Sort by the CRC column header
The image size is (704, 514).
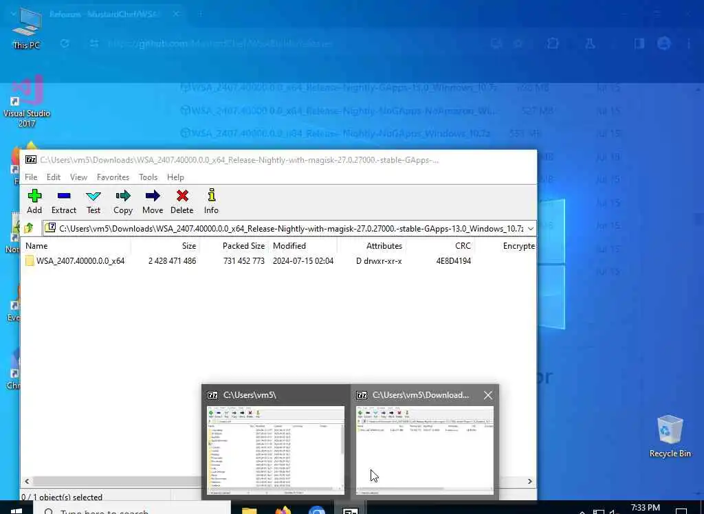463,246
